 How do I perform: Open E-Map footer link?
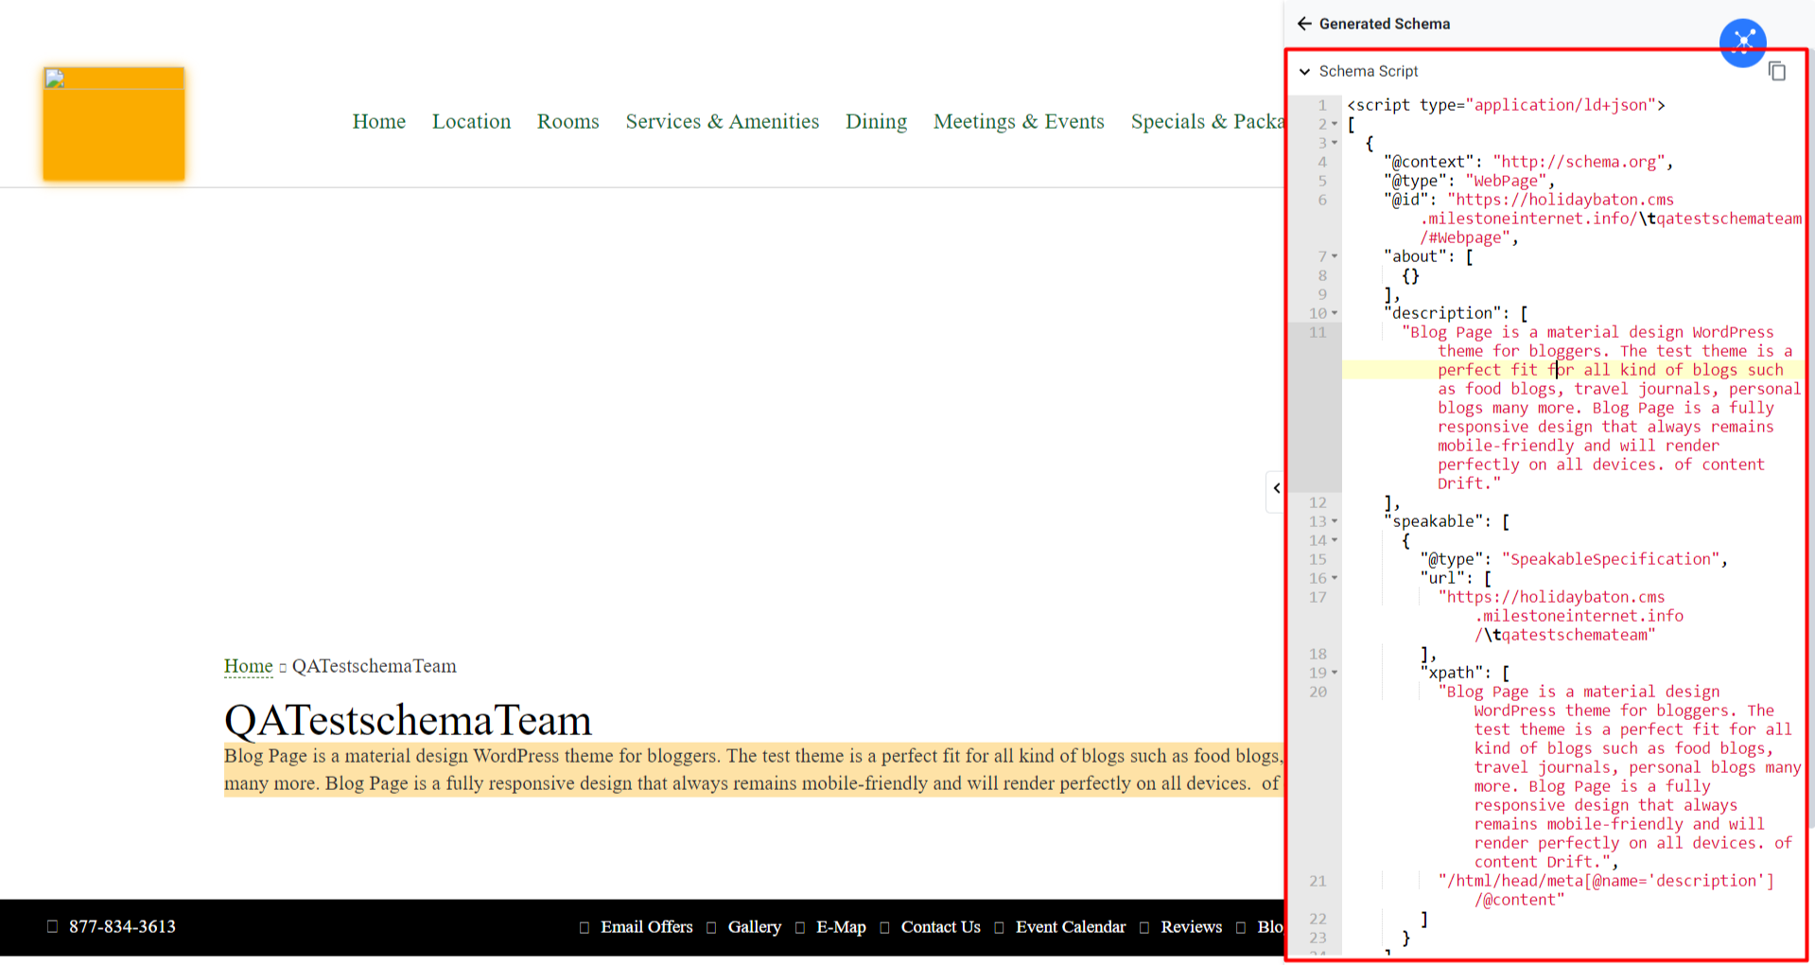click(x=841, y=927)
